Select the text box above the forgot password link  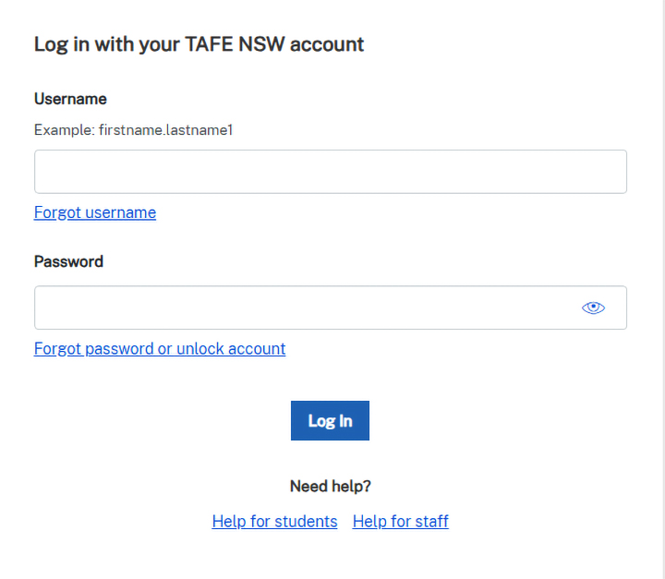(x=305, y=308)
